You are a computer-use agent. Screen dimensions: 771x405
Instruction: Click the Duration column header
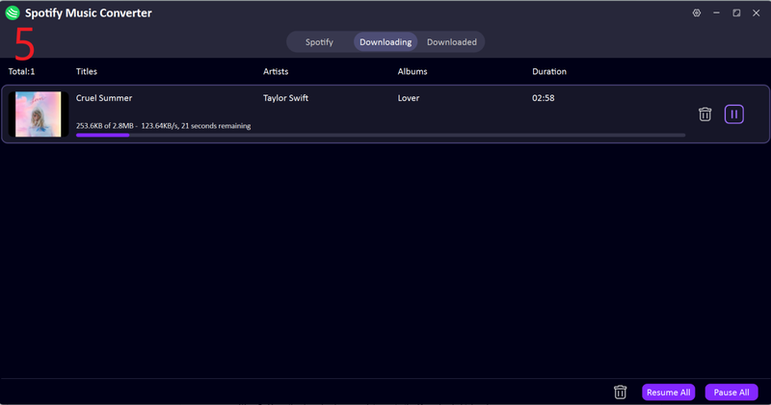pos(549,72)
